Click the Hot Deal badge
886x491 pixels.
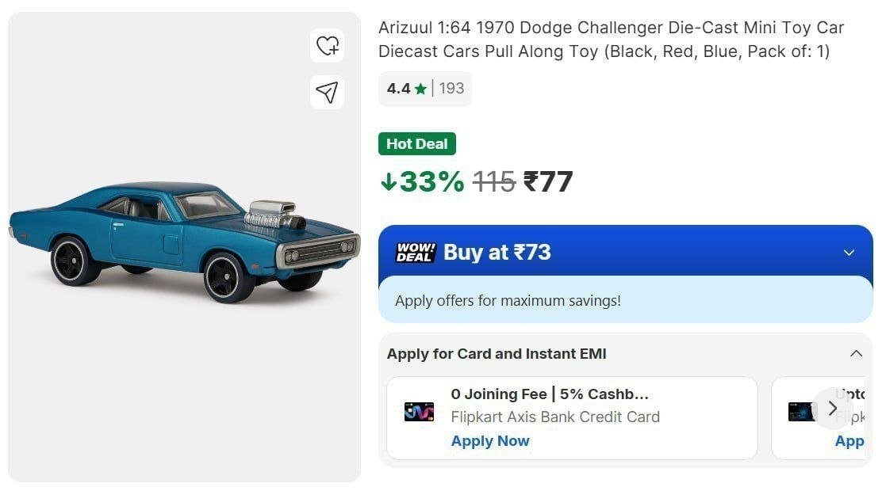417,144
